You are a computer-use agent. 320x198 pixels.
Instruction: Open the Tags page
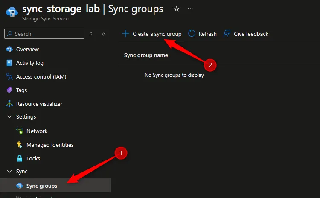click(21, 90)
